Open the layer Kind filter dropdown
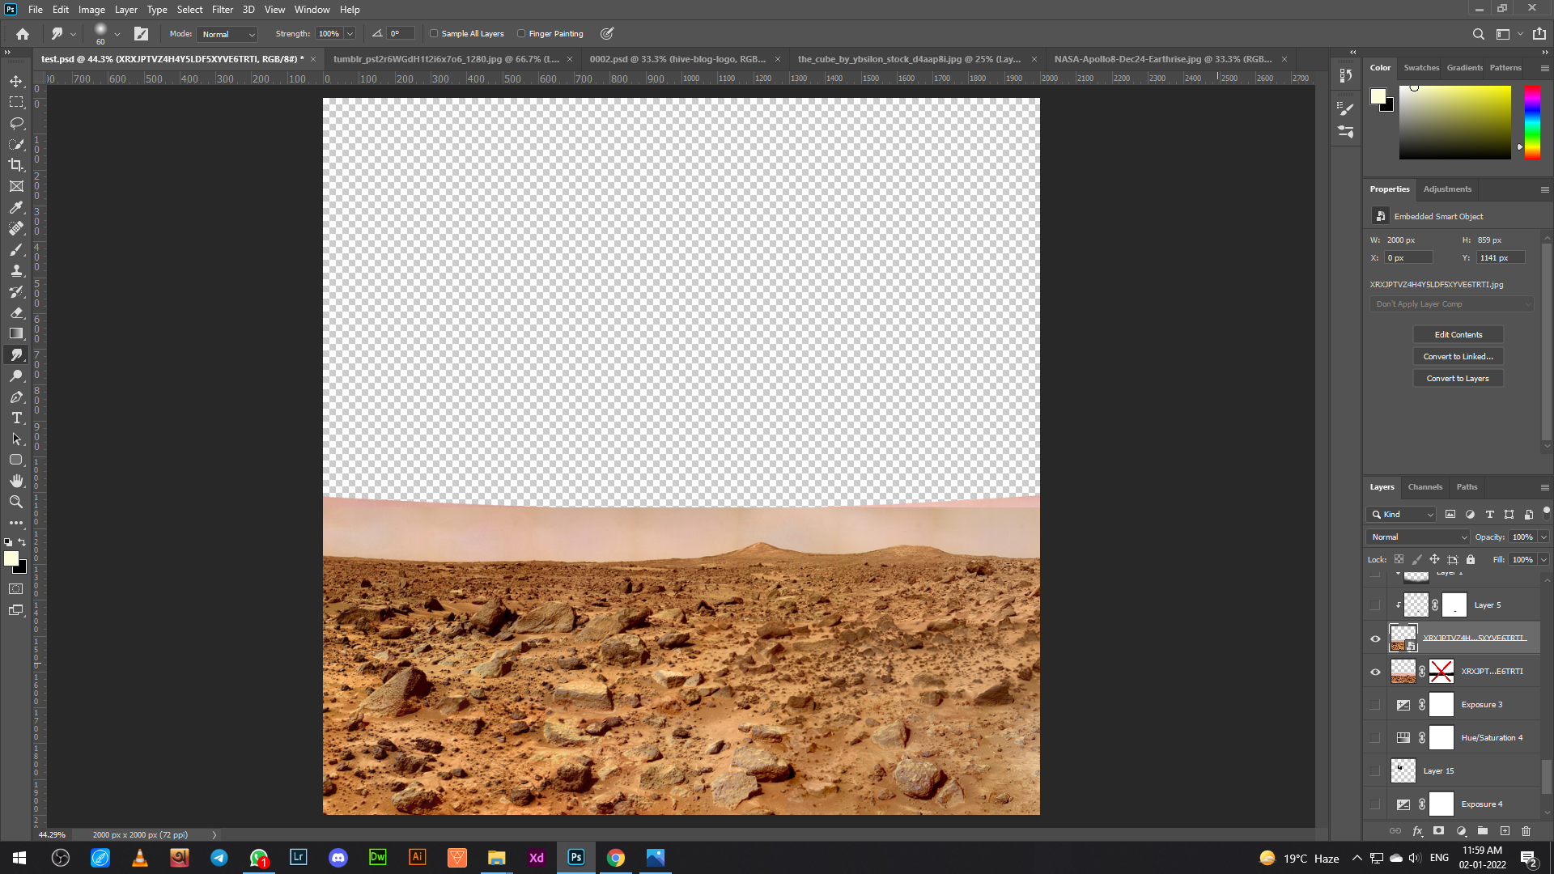 click(1401, 514)
